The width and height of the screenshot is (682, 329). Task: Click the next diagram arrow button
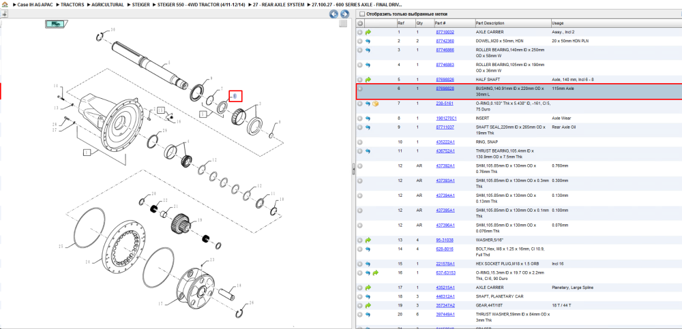[344, 14]
